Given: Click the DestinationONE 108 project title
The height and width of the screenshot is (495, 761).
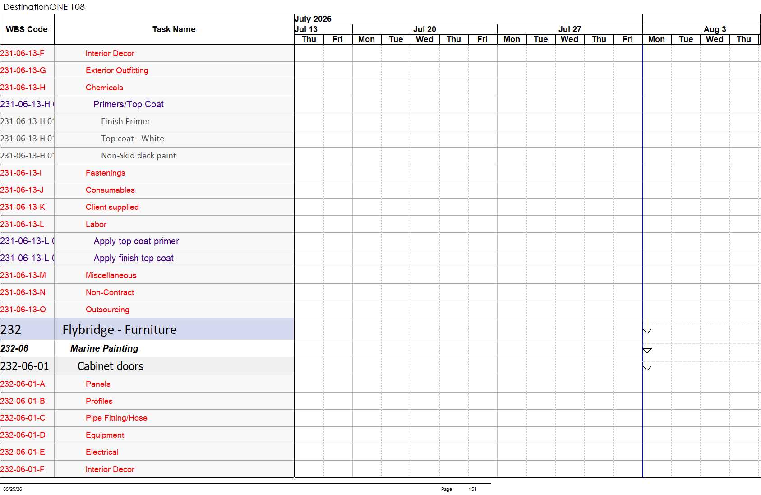Looking at the screenshot, I should 44,7.
